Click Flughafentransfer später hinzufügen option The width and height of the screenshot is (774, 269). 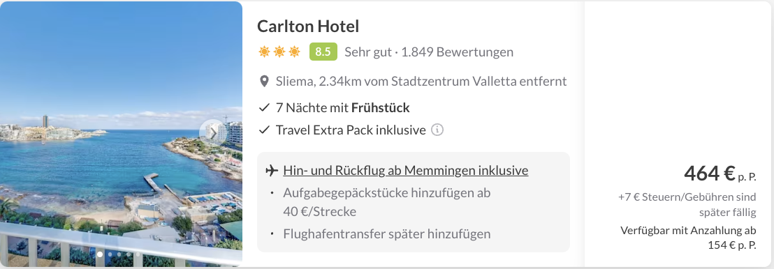pos(387,233)
